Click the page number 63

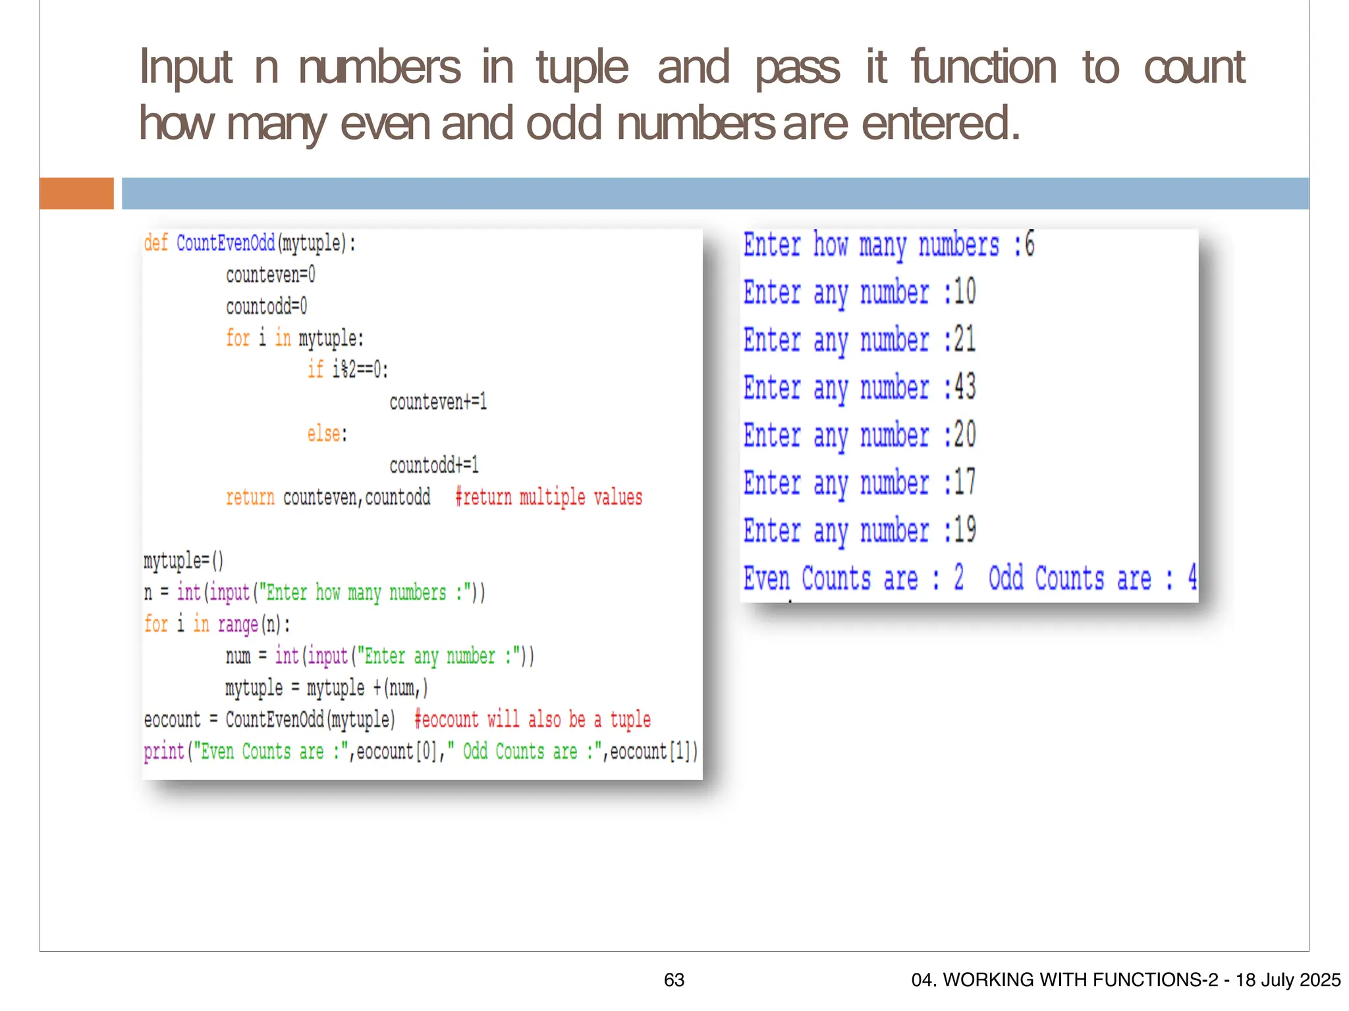pyautogui.click(x=674, y=980)
